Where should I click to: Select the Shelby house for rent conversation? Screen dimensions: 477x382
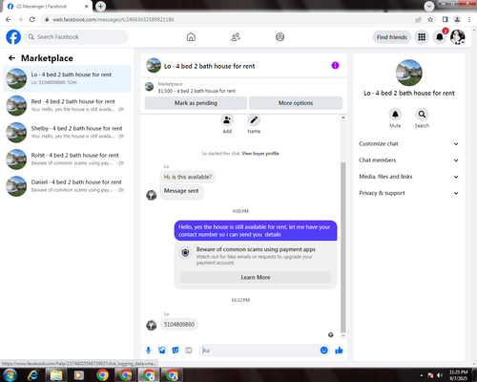67,133
